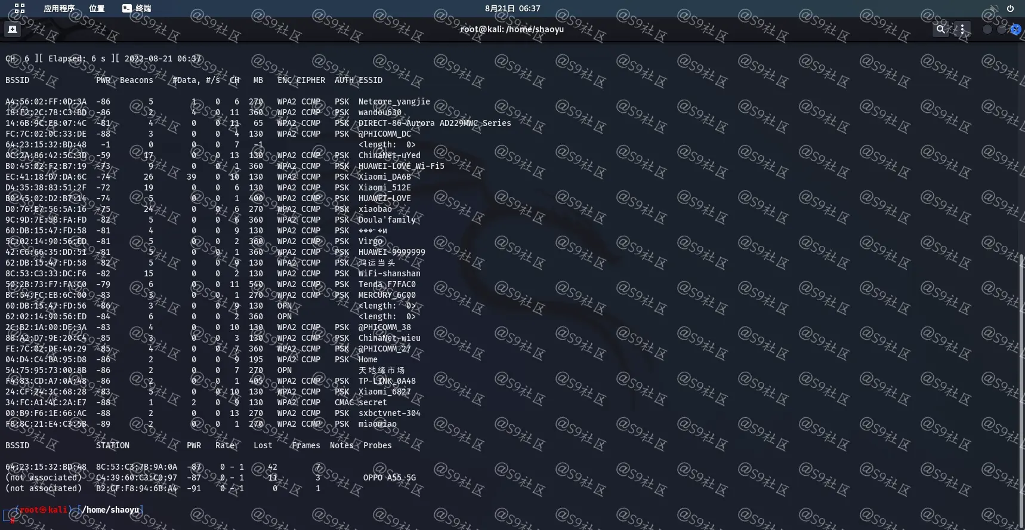Screen dimensions: 1025x530
Task: Click ESSID xiaobao
Action: [375, 209]
